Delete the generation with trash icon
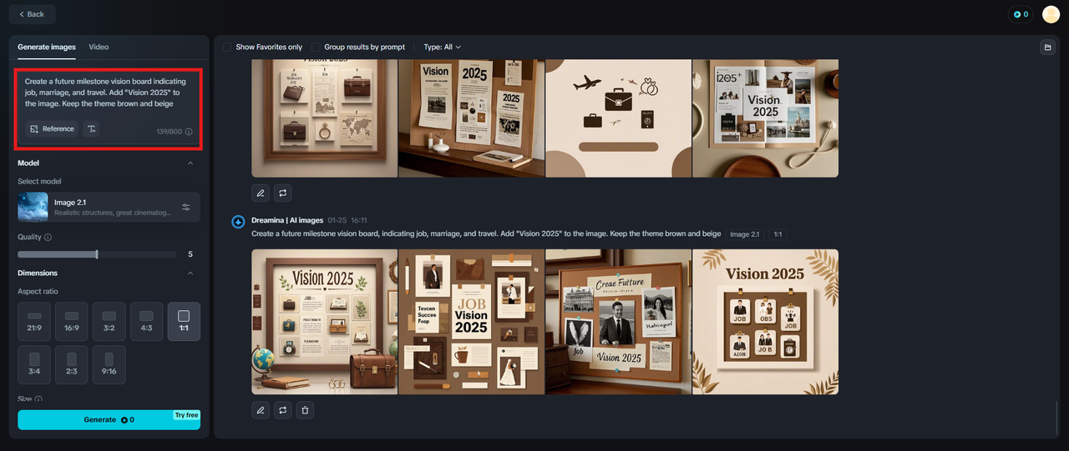The image size is (1069, 451). pyautogui.click(x=305, y=410)
